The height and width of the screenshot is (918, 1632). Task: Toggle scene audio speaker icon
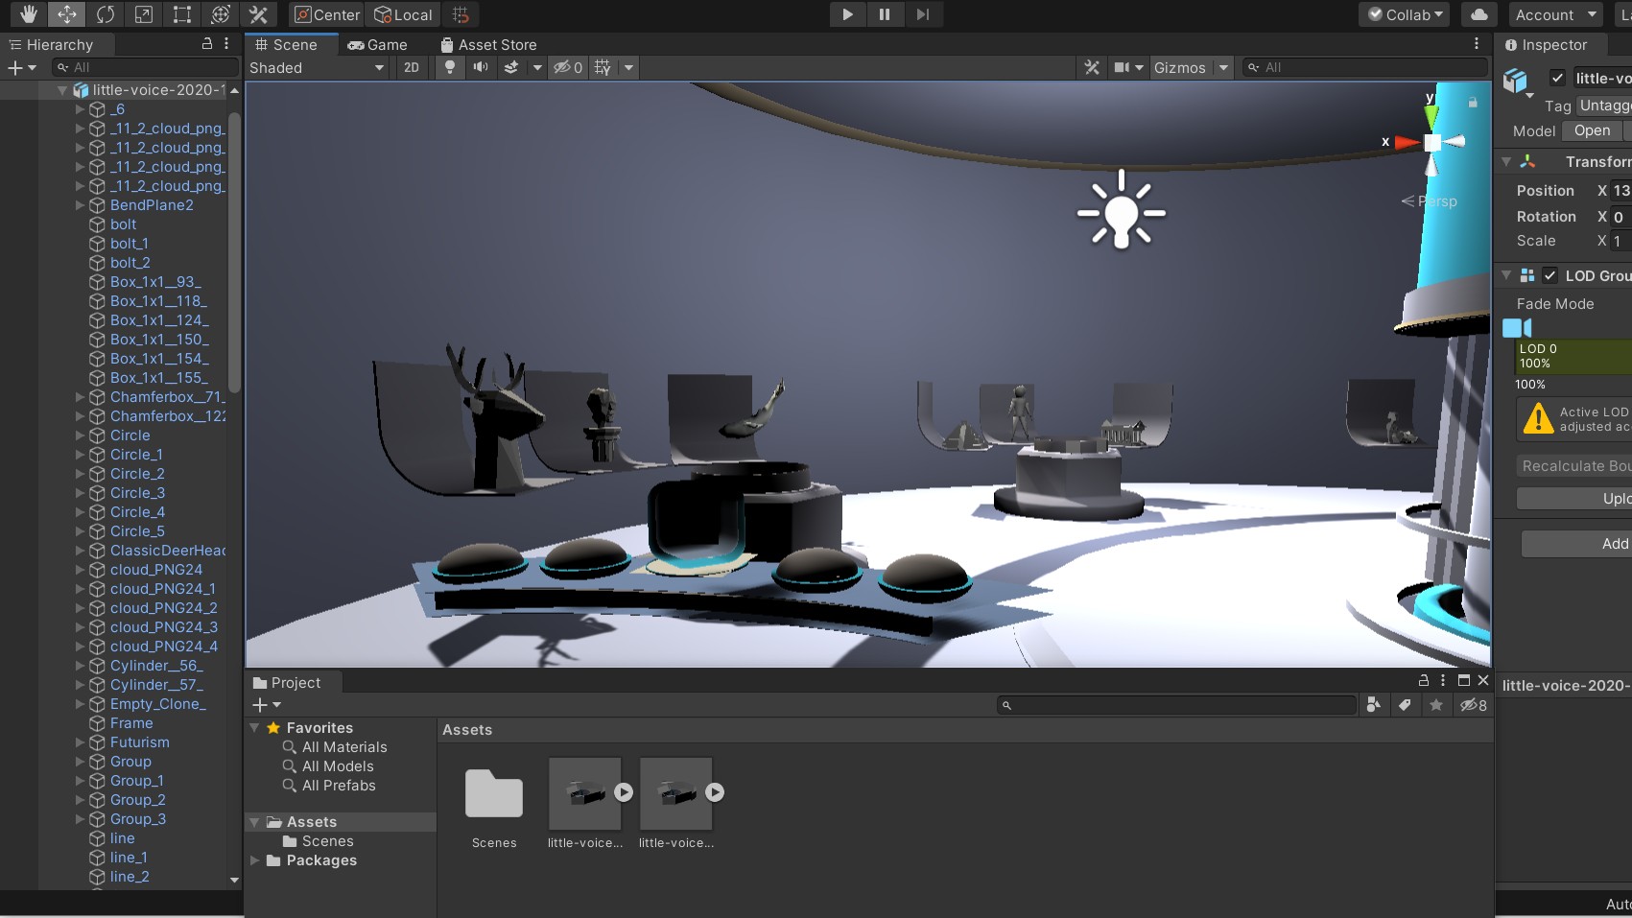point(480,67)
